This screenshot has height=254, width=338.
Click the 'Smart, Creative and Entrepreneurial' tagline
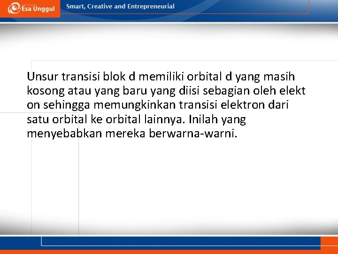point(120,7)
